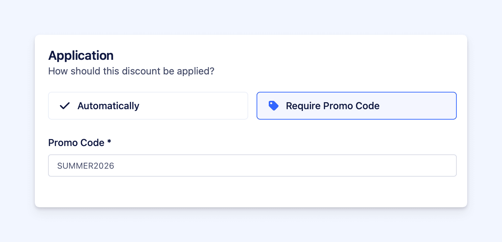Click the "Automatically" label text

tap(108, 106)
